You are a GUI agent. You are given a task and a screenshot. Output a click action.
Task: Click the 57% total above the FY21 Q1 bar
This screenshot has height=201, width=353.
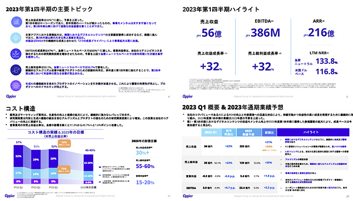coord(19,143)
